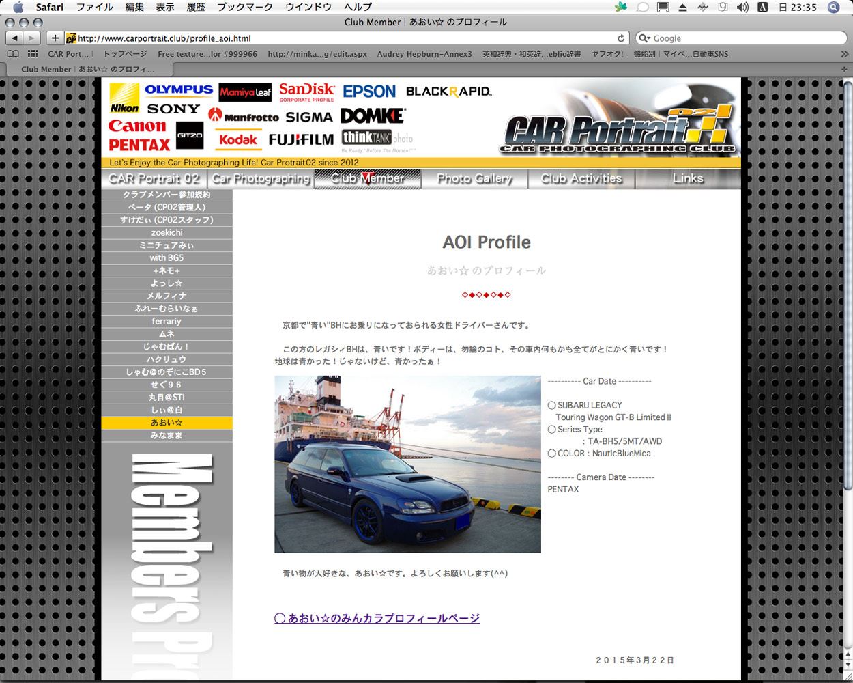Click the Gitzo logo in the banner

190,135
